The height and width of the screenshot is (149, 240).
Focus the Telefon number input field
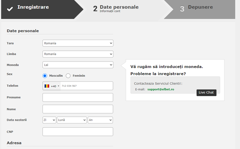click(x=87, y=86)
